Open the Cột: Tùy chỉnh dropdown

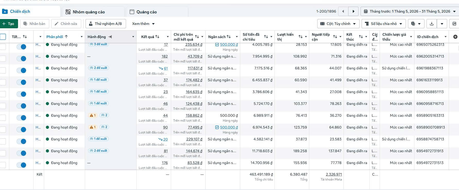(338, 24)
